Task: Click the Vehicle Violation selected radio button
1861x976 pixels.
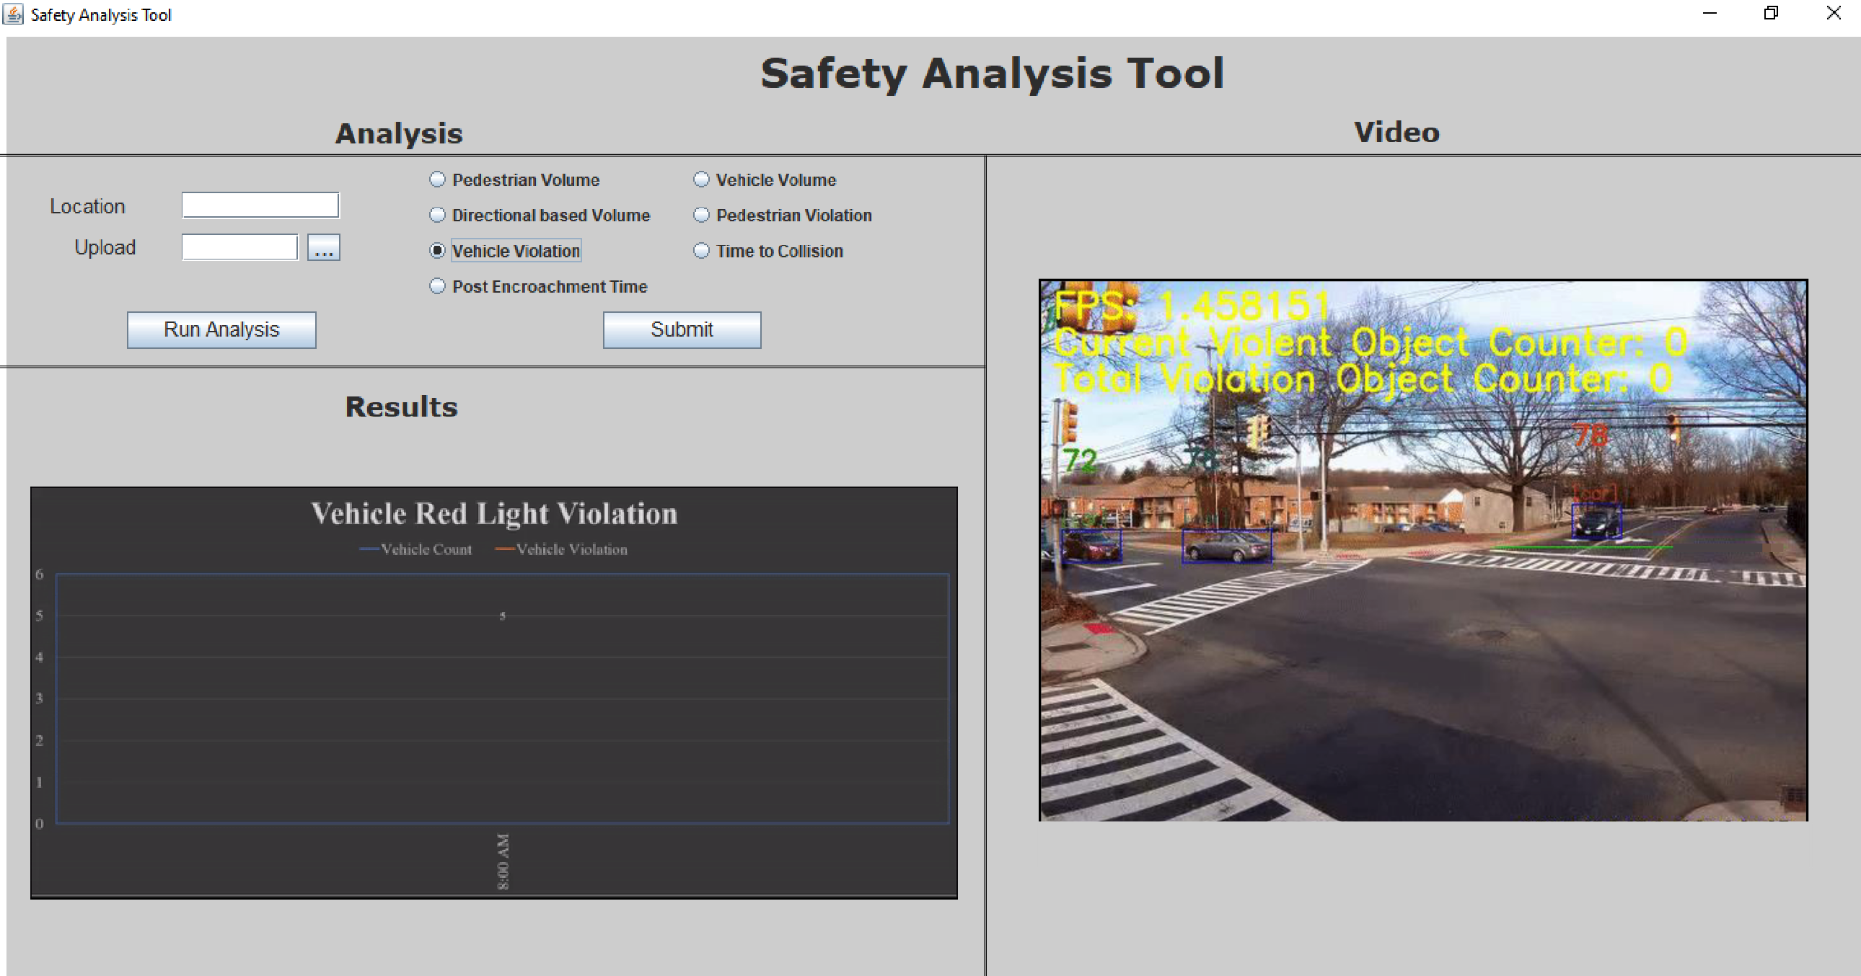Action: coord(437,251)
